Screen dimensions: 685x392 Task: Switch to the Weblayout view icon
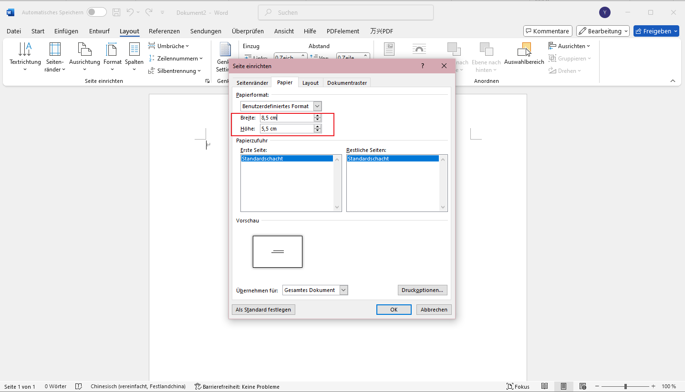(x=582, y=386)
